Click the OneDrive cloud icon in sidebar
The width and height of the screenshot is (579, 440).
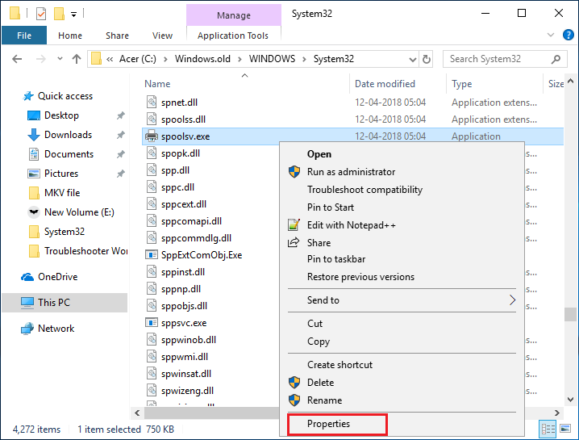coord(27,277)
